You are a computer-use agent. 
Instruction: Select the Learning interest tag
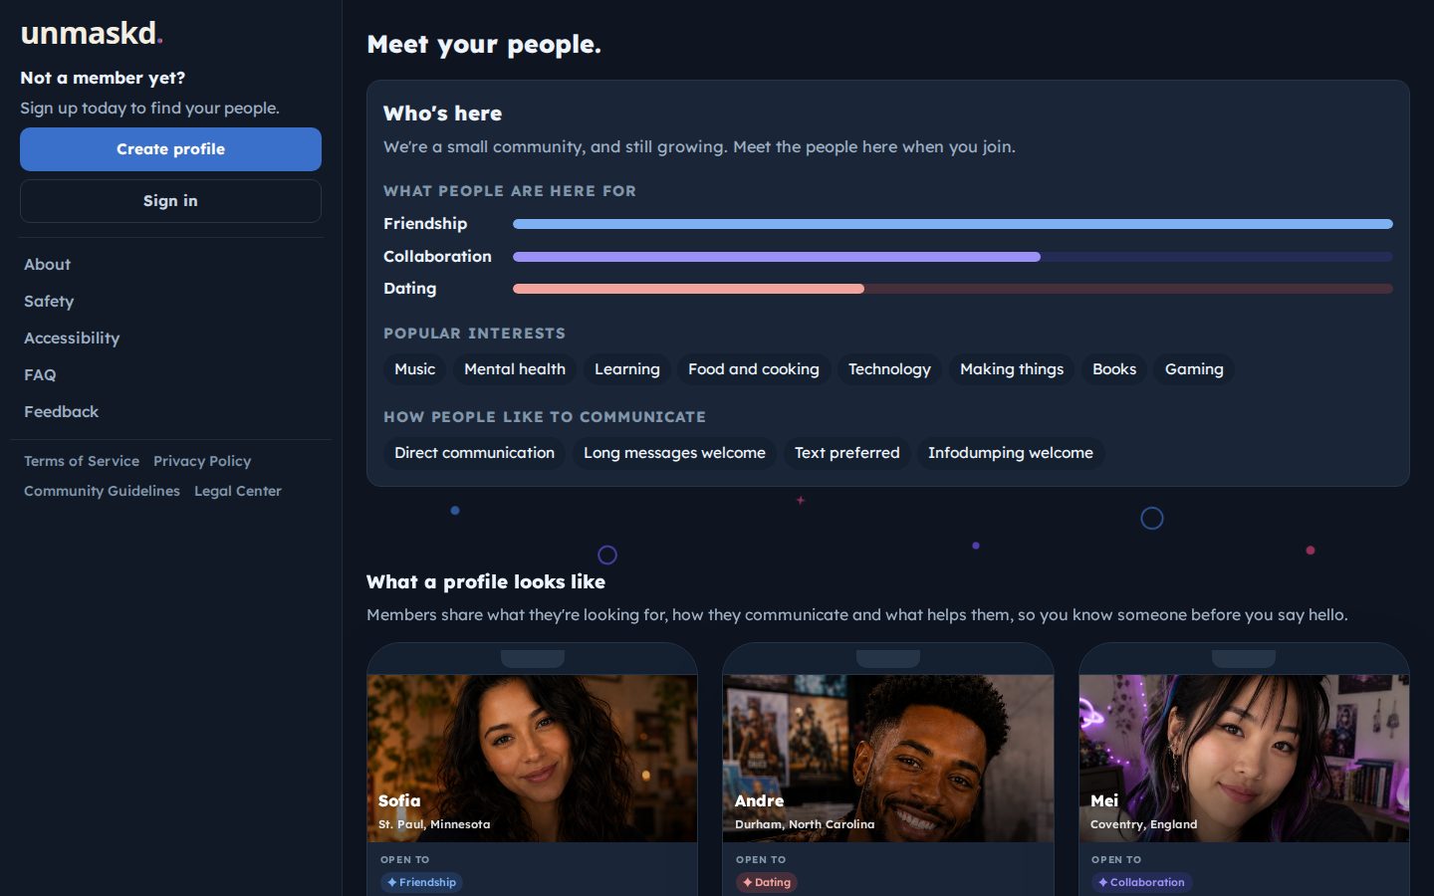[627, 369]
